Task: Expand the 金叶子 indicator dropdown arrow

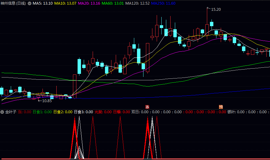Action: pyautogui.click(x=2, y=112)
